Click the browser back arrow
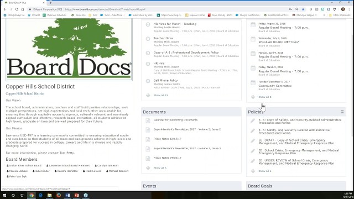Screen dimensions: 354x199 (x=5, y=9)
